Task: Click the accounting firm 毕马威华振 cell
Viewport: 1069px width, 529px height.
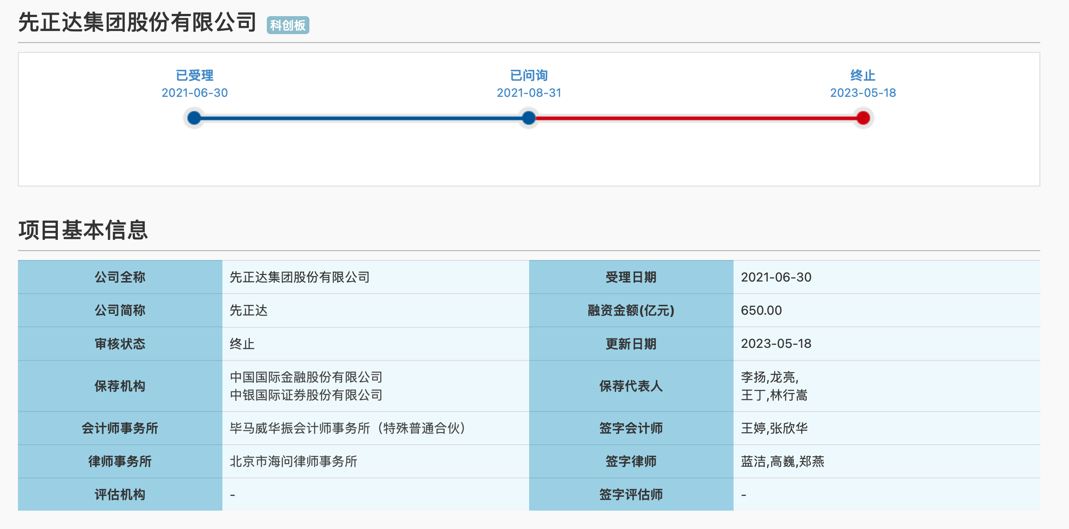Action: pos(348,428)
